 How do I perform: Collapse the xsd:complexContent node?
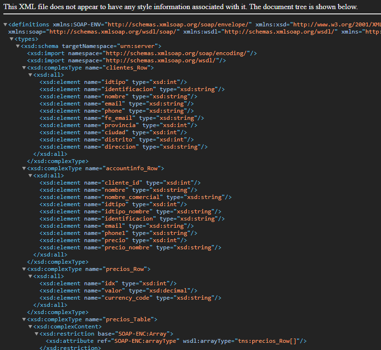(x=30, y=327)
